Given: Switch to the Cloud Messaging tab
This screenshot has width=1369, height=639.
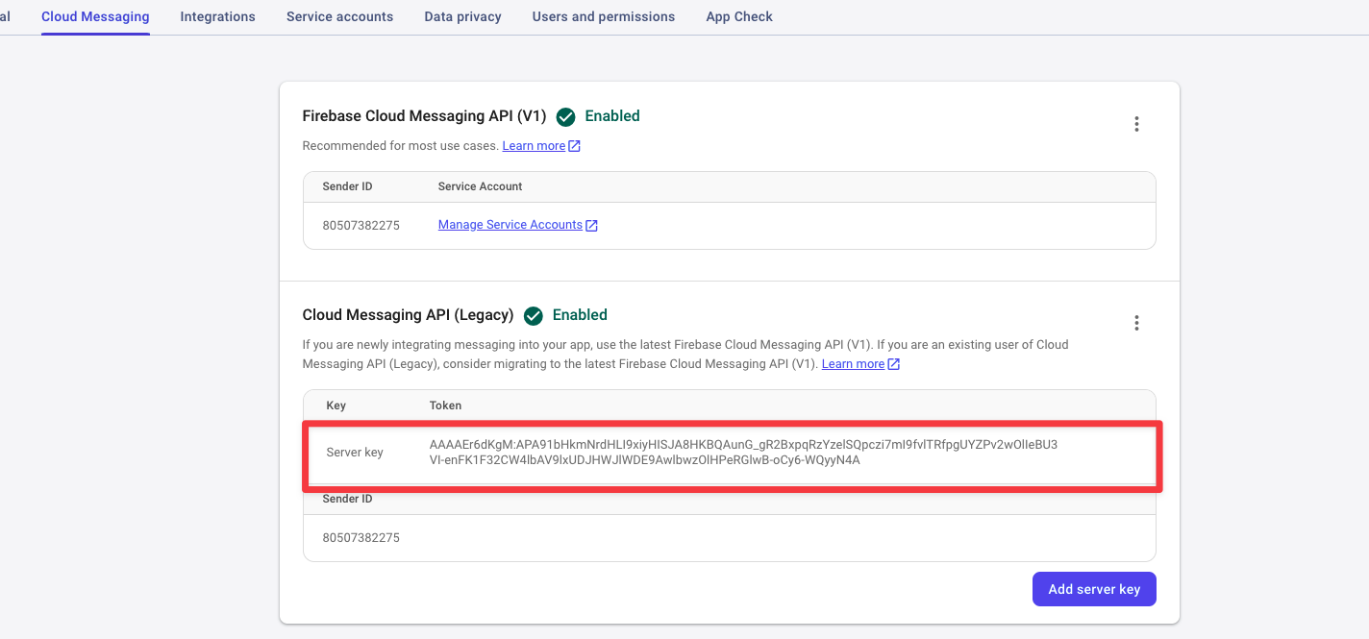Looking at the screenshot, I should tap(95, 16).
